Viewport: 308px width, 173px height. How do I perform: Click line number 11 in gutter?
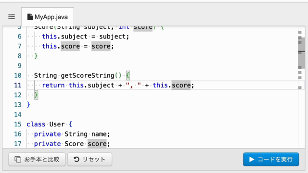18,86
